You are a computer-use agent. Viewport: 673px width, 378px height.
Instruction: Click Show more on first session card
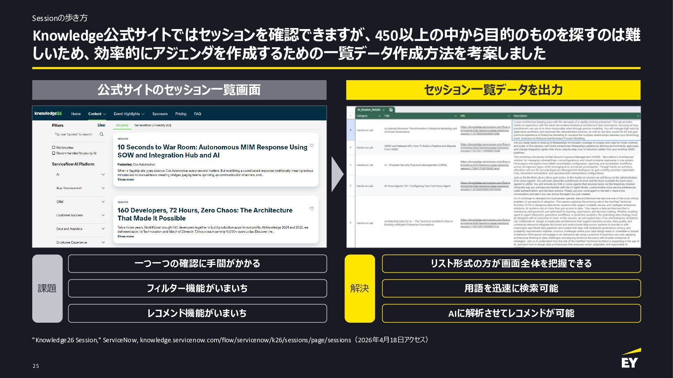click(125, 180)
